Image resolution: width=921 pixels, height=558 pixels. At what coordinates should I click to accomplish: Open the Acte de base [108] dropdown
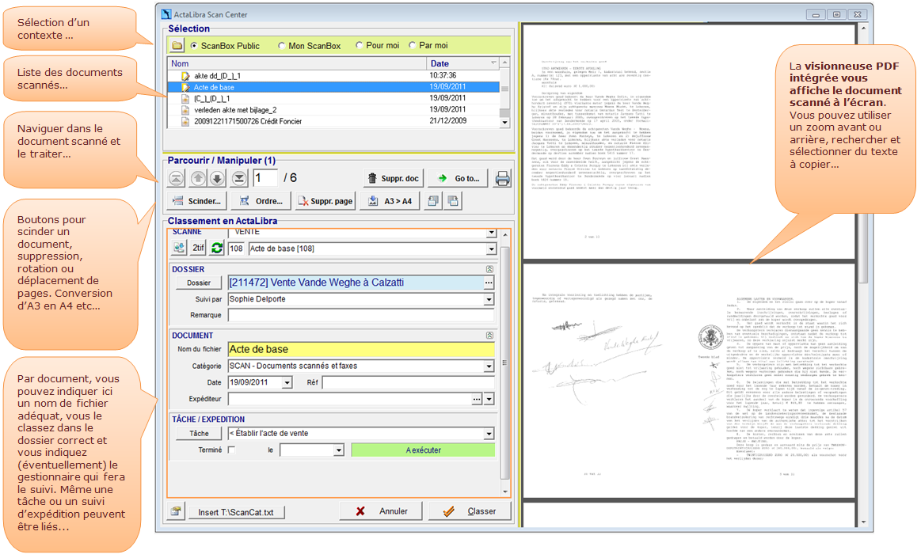tap(491, 249)
